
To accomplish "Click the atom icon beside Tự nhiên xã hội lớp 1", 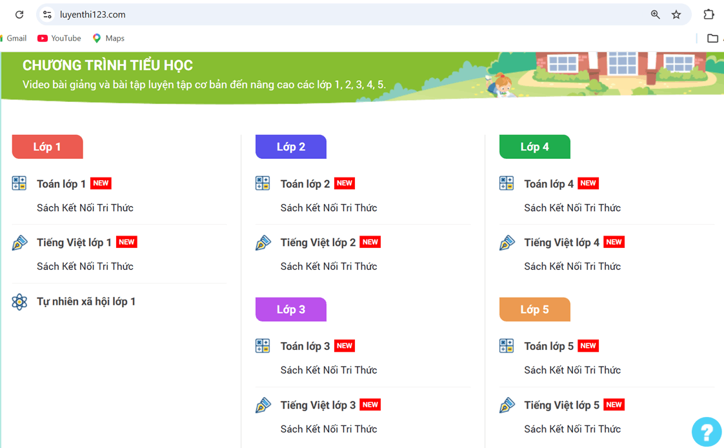I will 19,301.
